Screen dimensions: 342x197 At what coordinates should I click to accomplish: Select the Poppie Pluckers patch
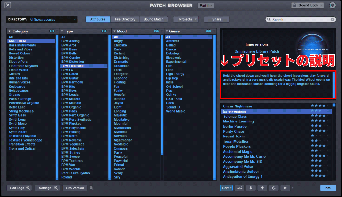(237, 147)
